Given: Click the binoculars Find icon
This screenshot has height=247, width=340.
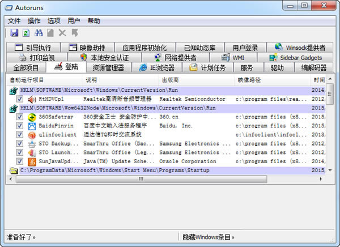Looking at the screenshot, I should coord(39,33).
